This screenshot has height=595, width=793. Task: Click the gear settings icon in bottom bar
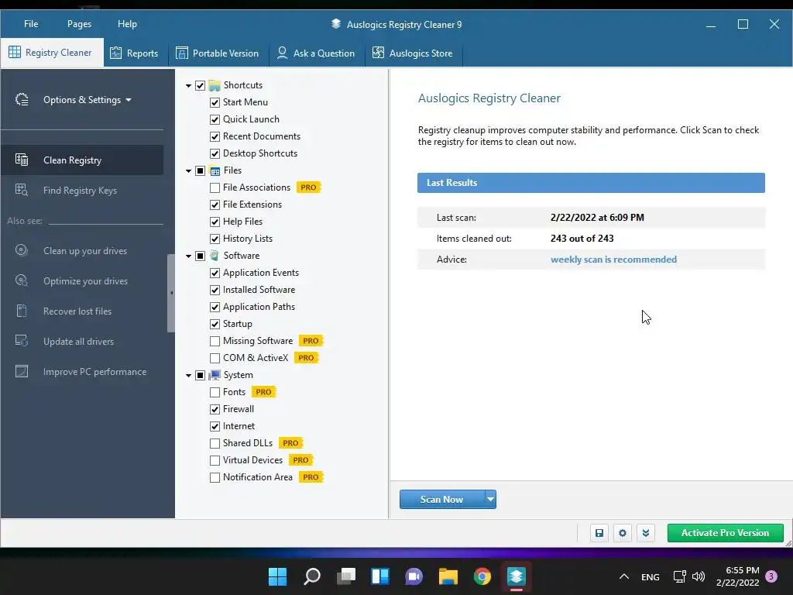[x=623, y=533]
